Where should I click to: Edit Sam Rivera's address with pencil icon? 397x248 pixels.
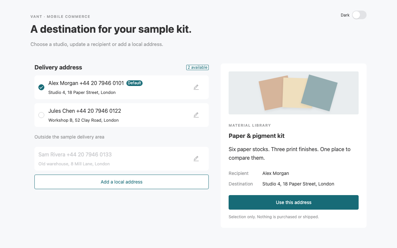point(196,159)
